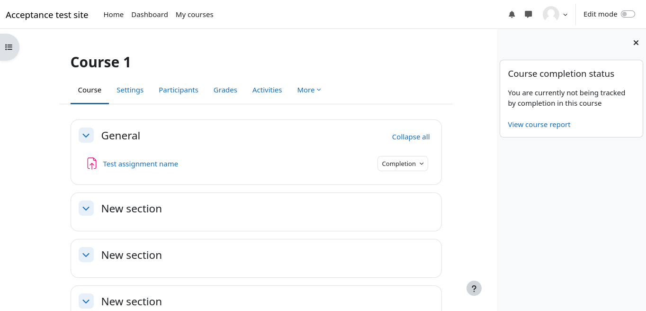
Task: Open the Completion dropdown for assignment
Action: pyautogui.click(x=403, y=164)
